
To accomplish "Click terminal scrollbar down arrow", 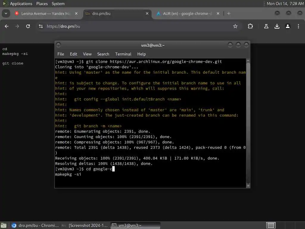I will pyautogui.click(x=248, y=186).
